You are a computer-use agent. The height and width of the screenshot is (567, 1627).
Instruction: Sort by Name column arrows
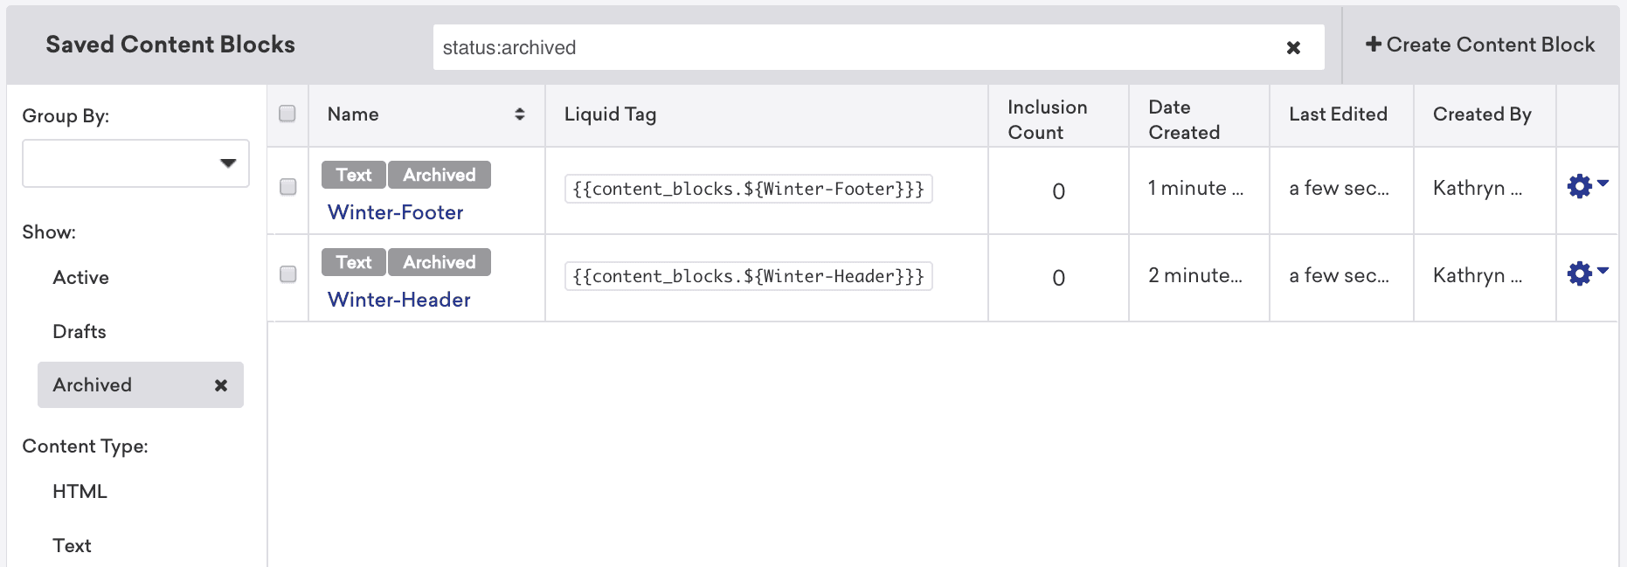pyautogui.click(x=519, y=114)
